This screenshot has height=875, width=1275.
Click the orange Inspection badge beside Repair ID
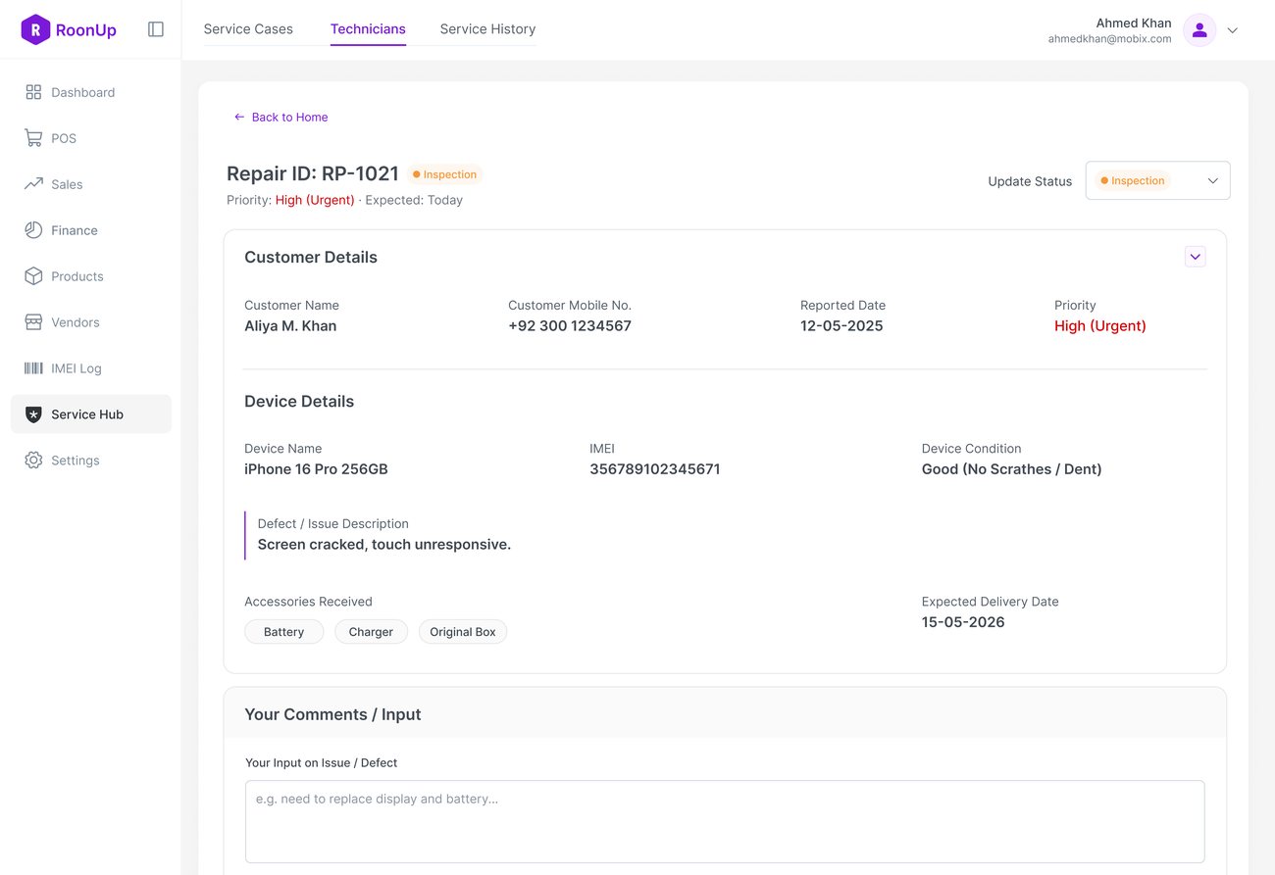pos(445,174)
